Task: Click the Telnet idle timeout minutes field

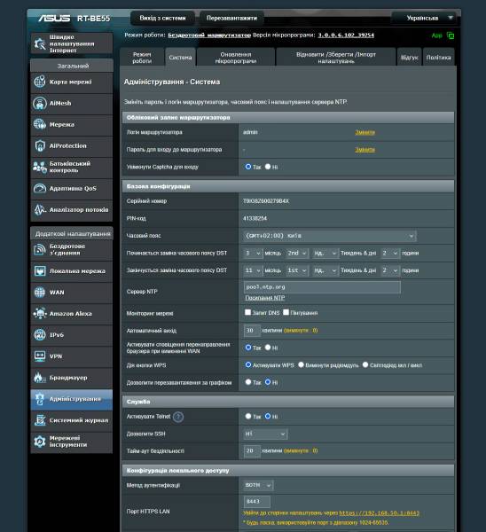Action: click(252, 451)
